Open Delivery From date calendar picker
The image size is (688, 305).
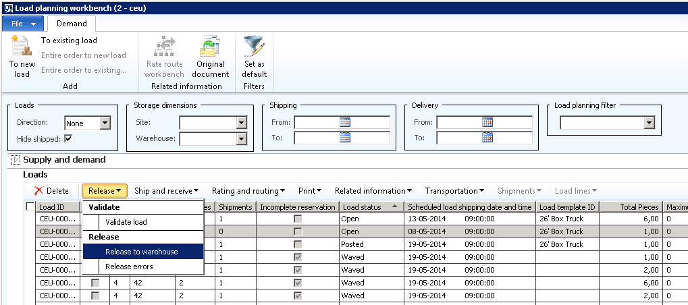pos(487,122)
